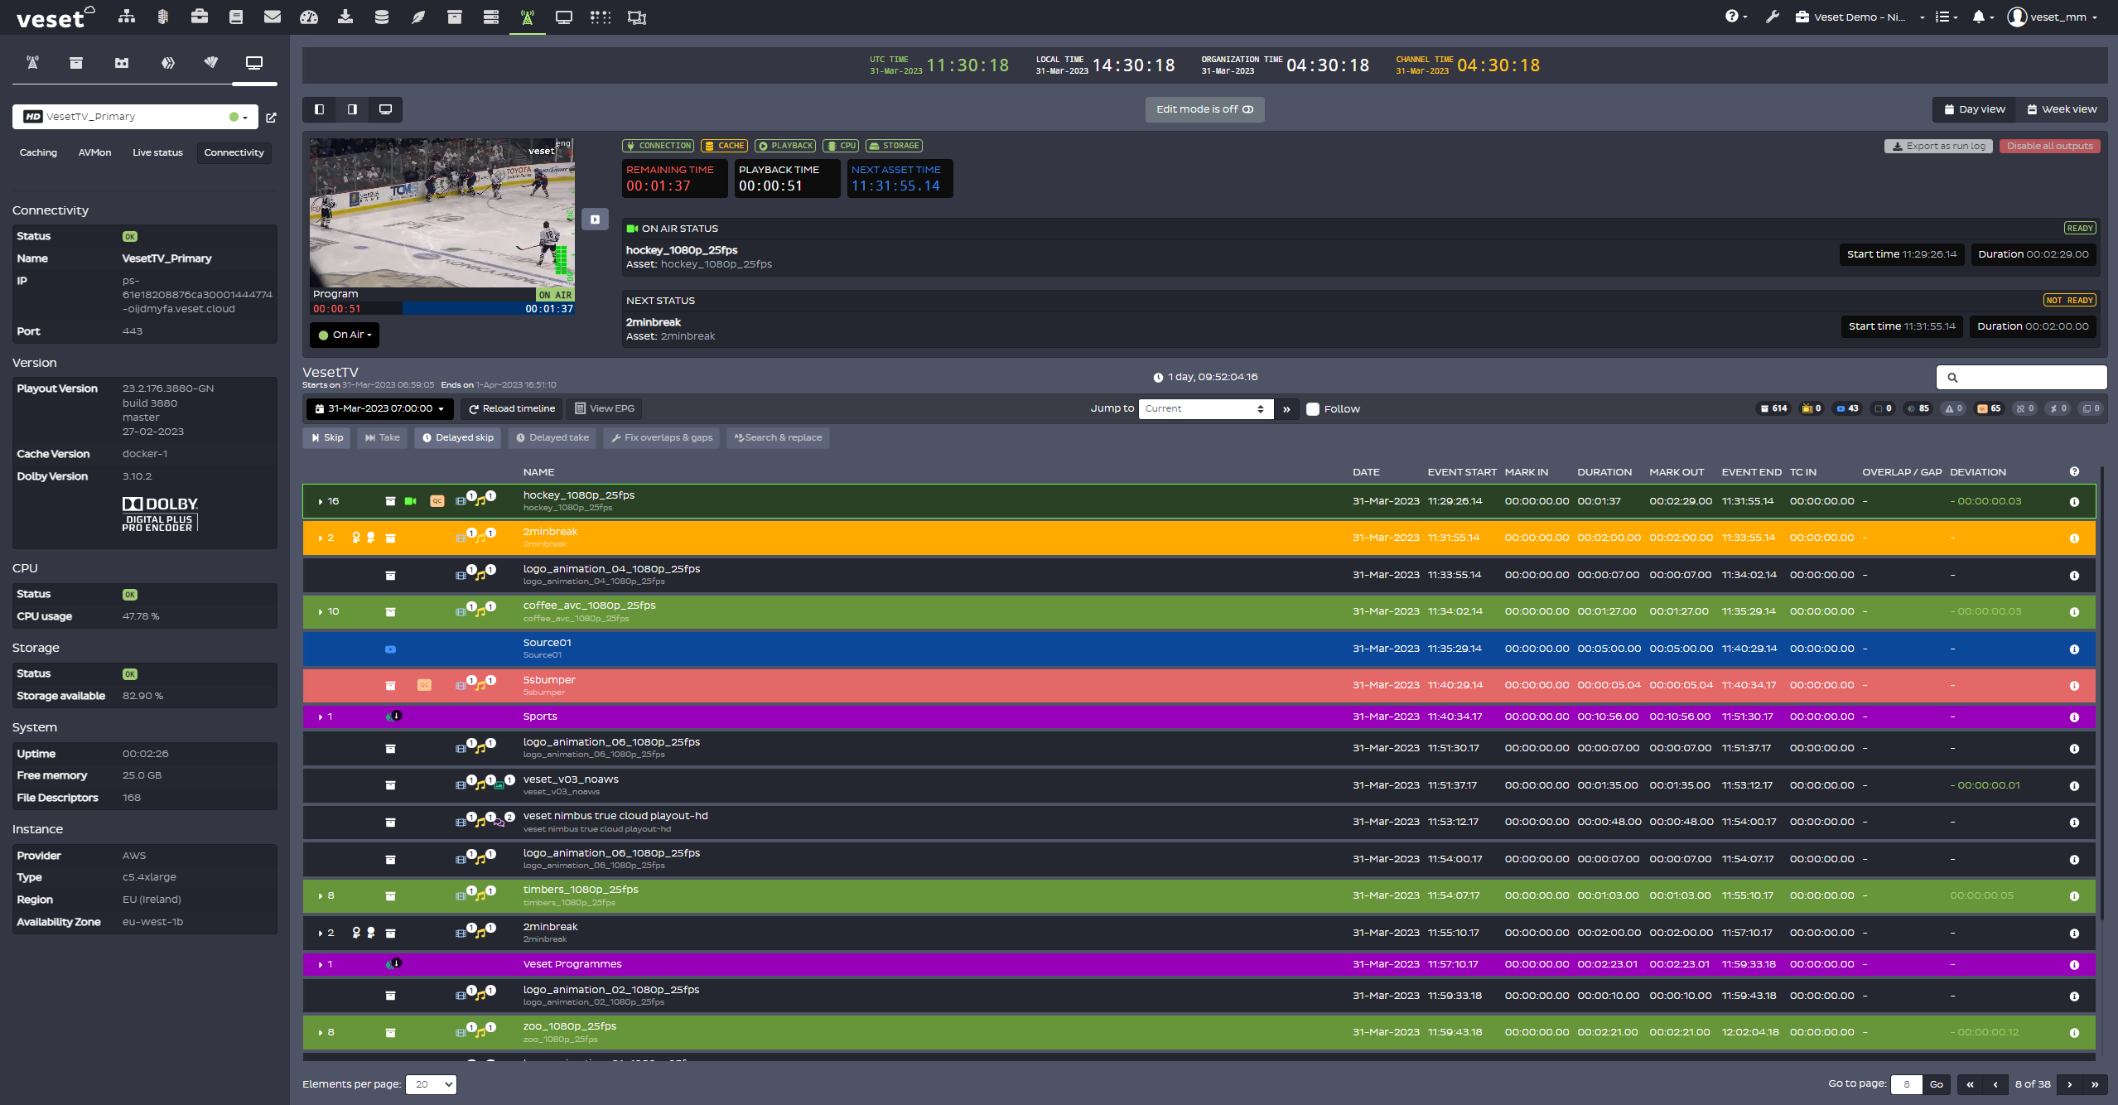2118x1105 pixels.
Task: Click the Reload timeline button
Action: tap(512, 408)
